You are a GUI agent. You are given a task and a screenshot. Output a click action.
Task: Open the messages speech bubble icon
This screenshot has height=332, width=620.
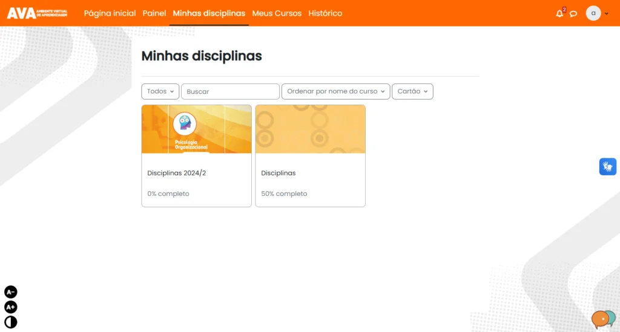[x=573, y=14]
